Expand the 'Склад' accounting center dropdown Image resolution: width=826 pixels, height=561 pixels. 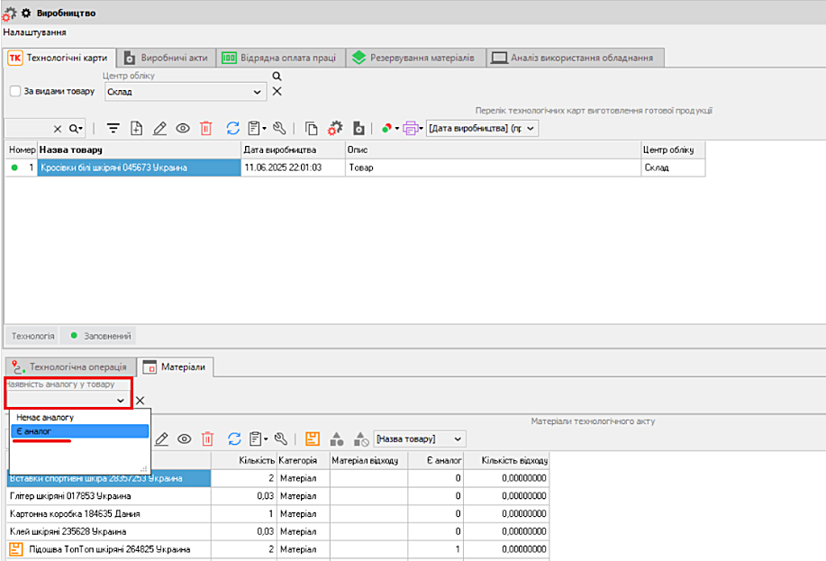coord(258,92)
